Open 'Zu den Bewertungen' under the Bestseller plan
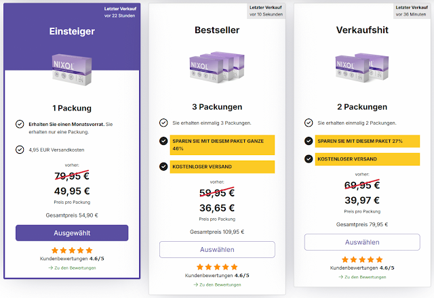 [x=217, y=284]
